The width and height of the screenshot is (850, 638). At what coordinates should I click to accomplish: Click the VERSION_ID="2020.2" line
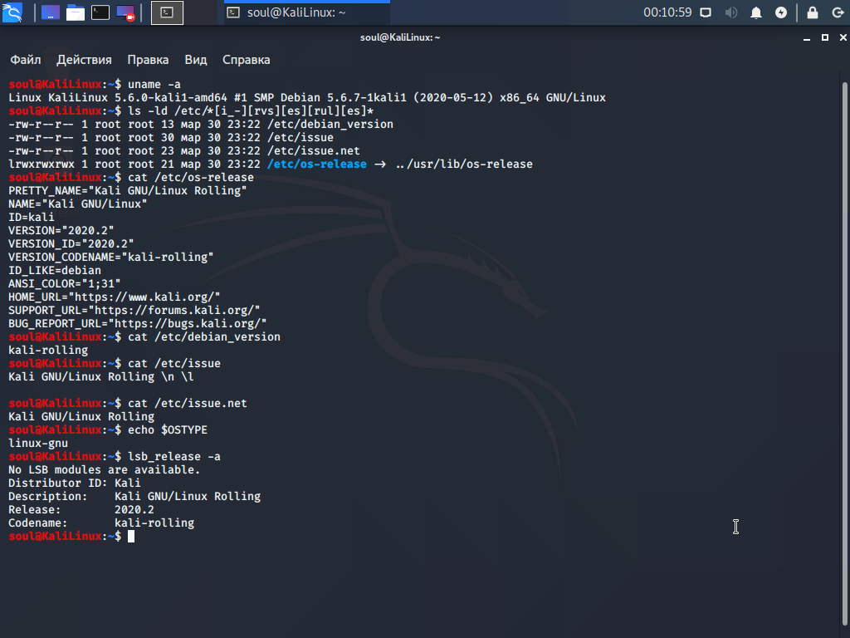tap(71, 243)
